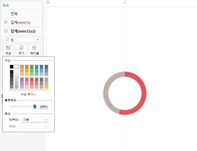Screen dimensions: 197x151
Task: Pick the light purple swatch
Action: pyautogui.click(x=22, y=87)
